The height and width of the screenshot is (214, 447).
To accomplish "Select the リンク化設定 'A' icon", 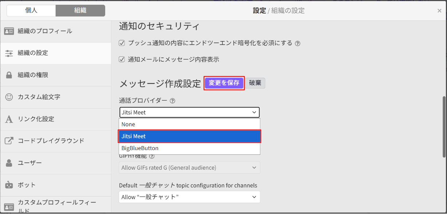I will pos(9,119).
